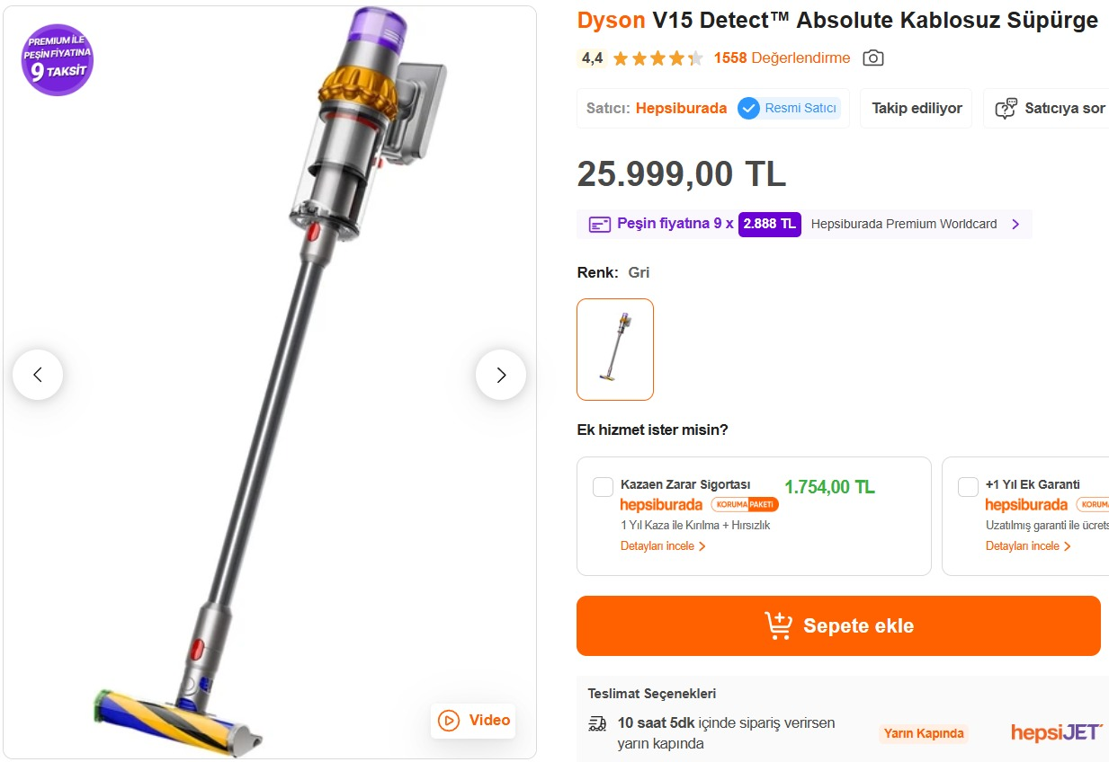
Task: Tick the Kazaen Zarar Sigortası checkbox
Action: (x=603, y=487)
